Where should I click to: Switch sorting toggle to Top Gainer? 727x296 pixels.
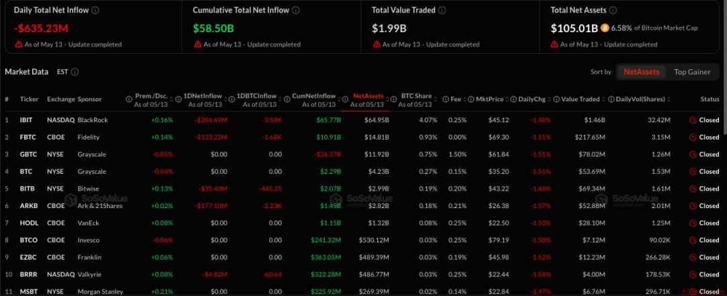coord(692,72)
